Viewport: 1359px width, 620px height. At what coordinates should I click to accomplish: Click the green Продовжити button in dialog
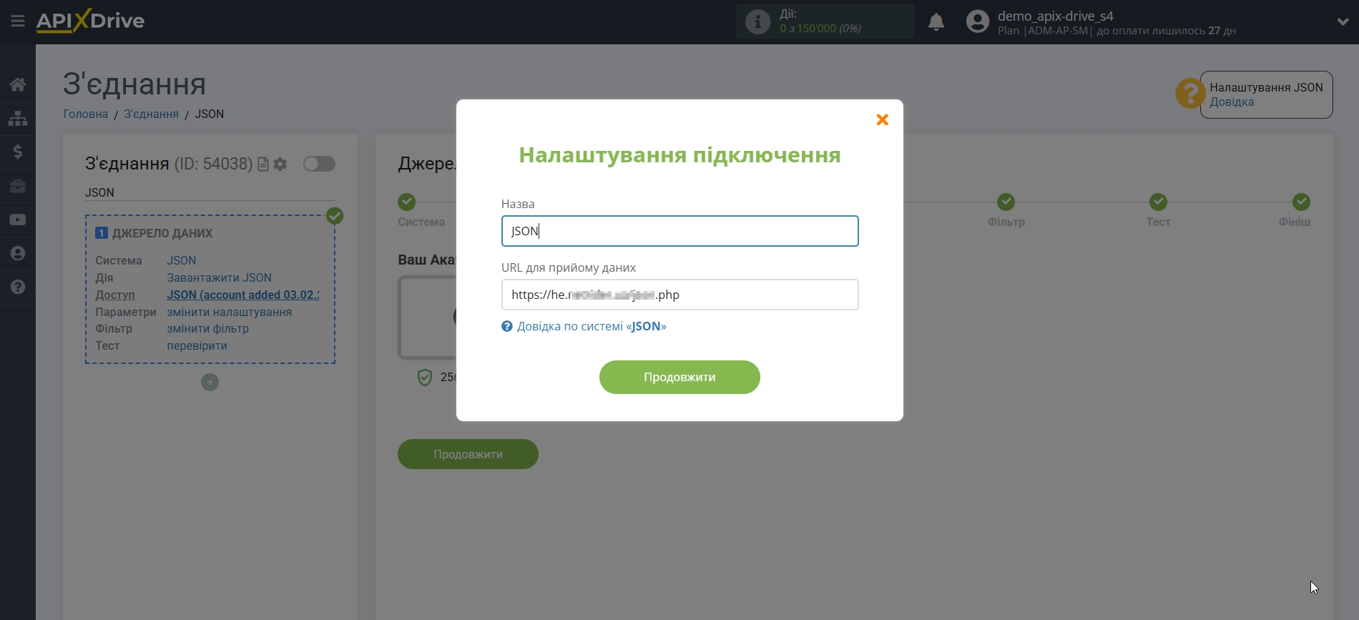coord(679,377)
